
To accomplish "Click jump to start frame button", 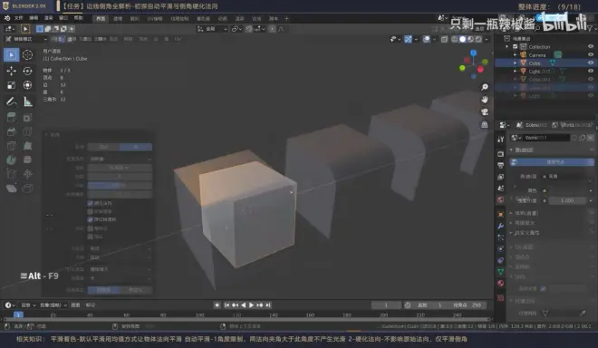I will pos(227,304).
